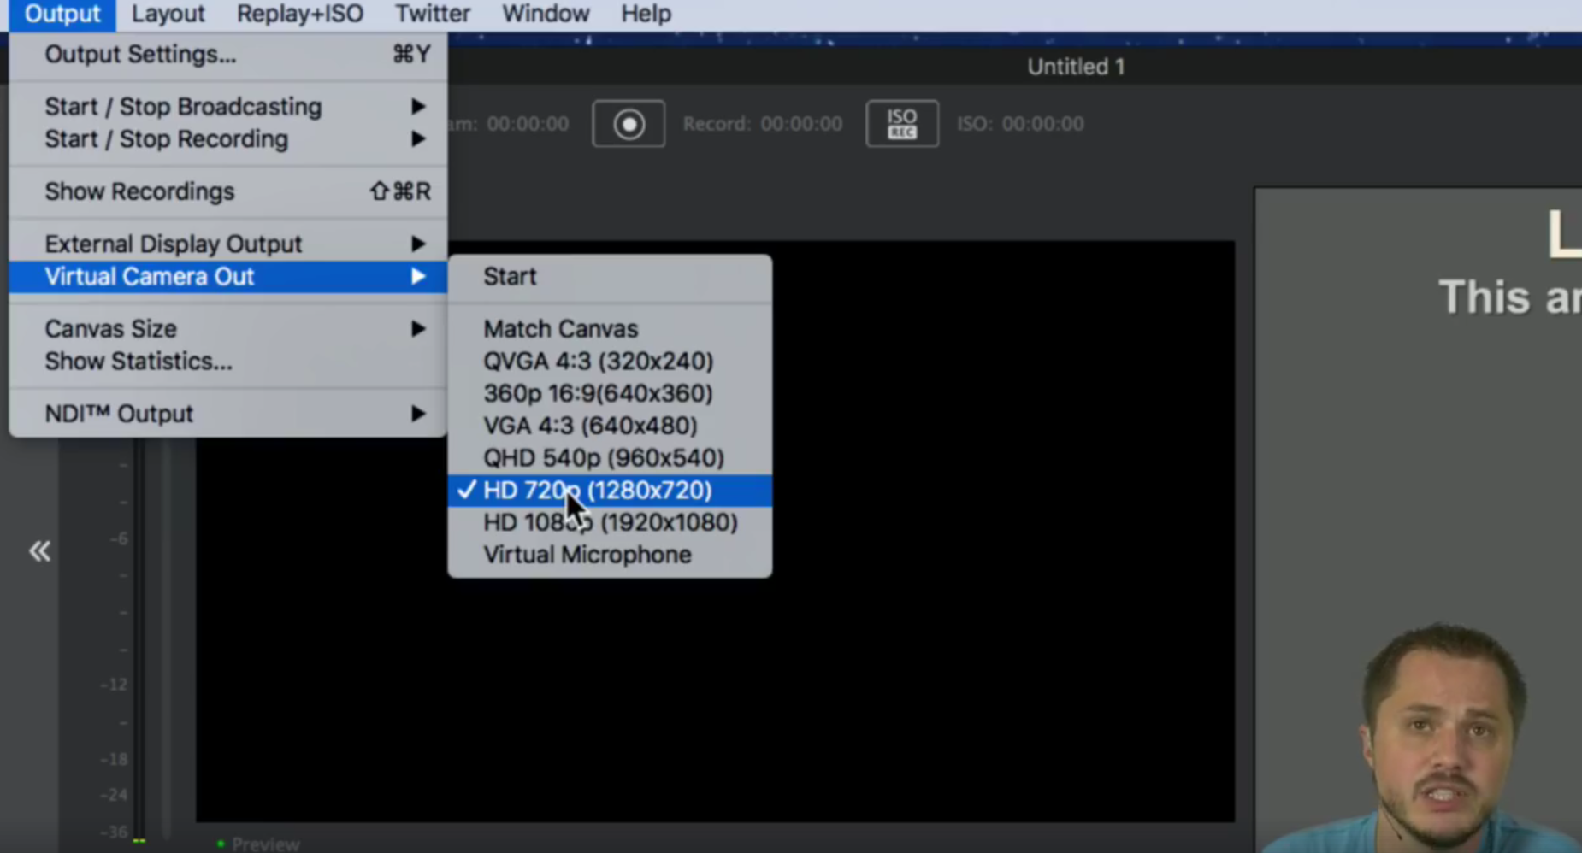
Task: Open the NDI Output submenu
Action: pos(119,413)
